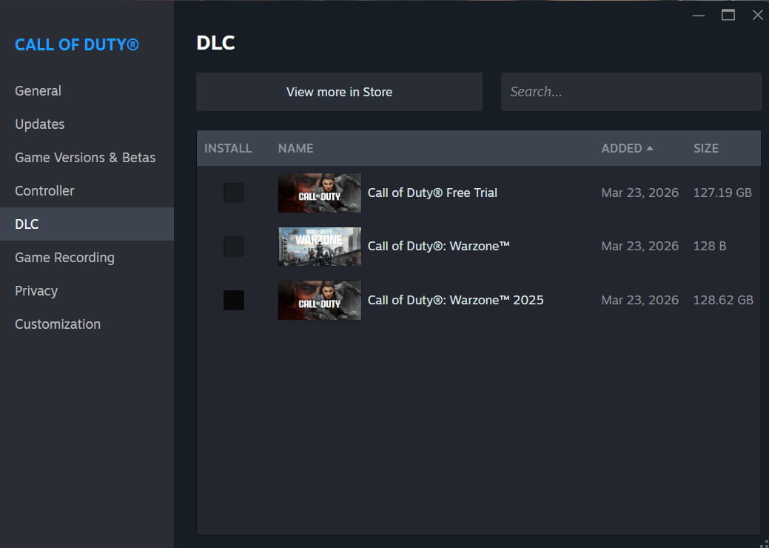
Task: Enable install checkbox for Warzone 2025
Action: [x=234, y=300]
